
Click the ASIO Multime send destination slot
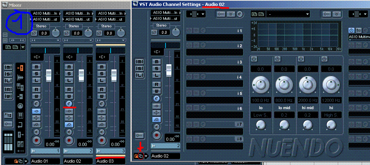point(359,37)
